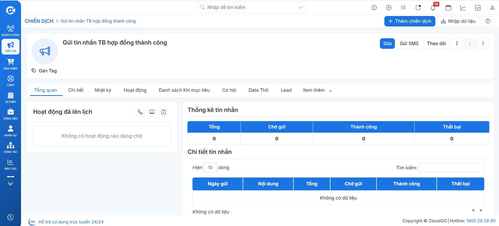Click the Gửi SMS button
The image size is (499, 226).
point(409,44)
